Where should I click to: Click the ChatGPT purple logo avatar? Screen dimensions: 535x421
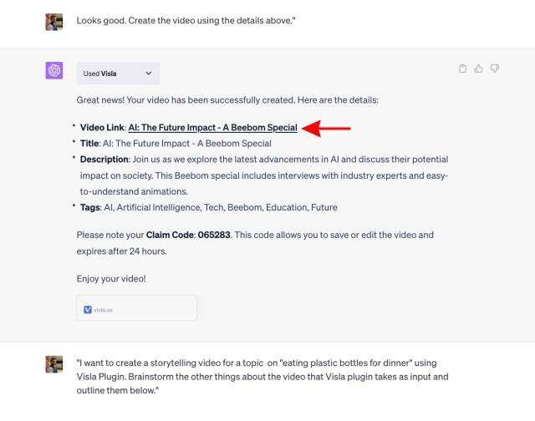[54, 70]
